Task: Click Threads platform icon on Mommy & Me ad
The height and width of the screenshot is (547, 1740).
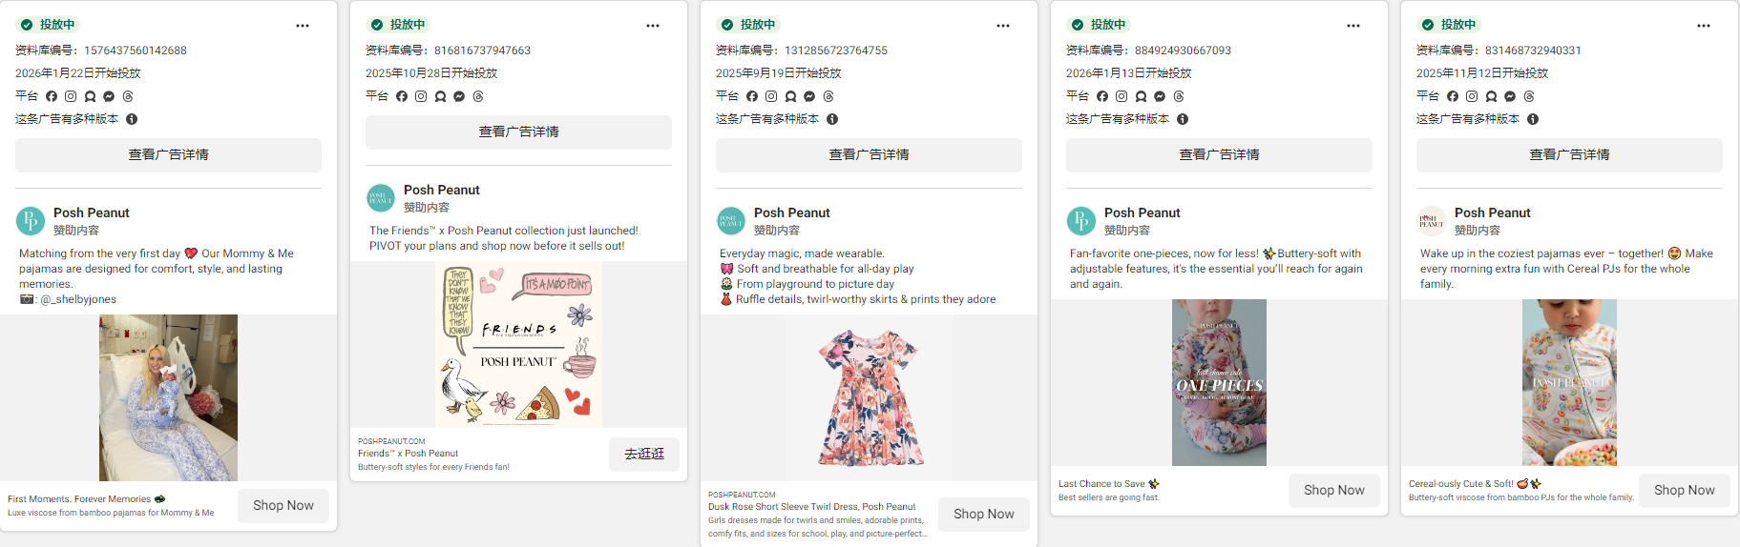Action: (128, 96)
